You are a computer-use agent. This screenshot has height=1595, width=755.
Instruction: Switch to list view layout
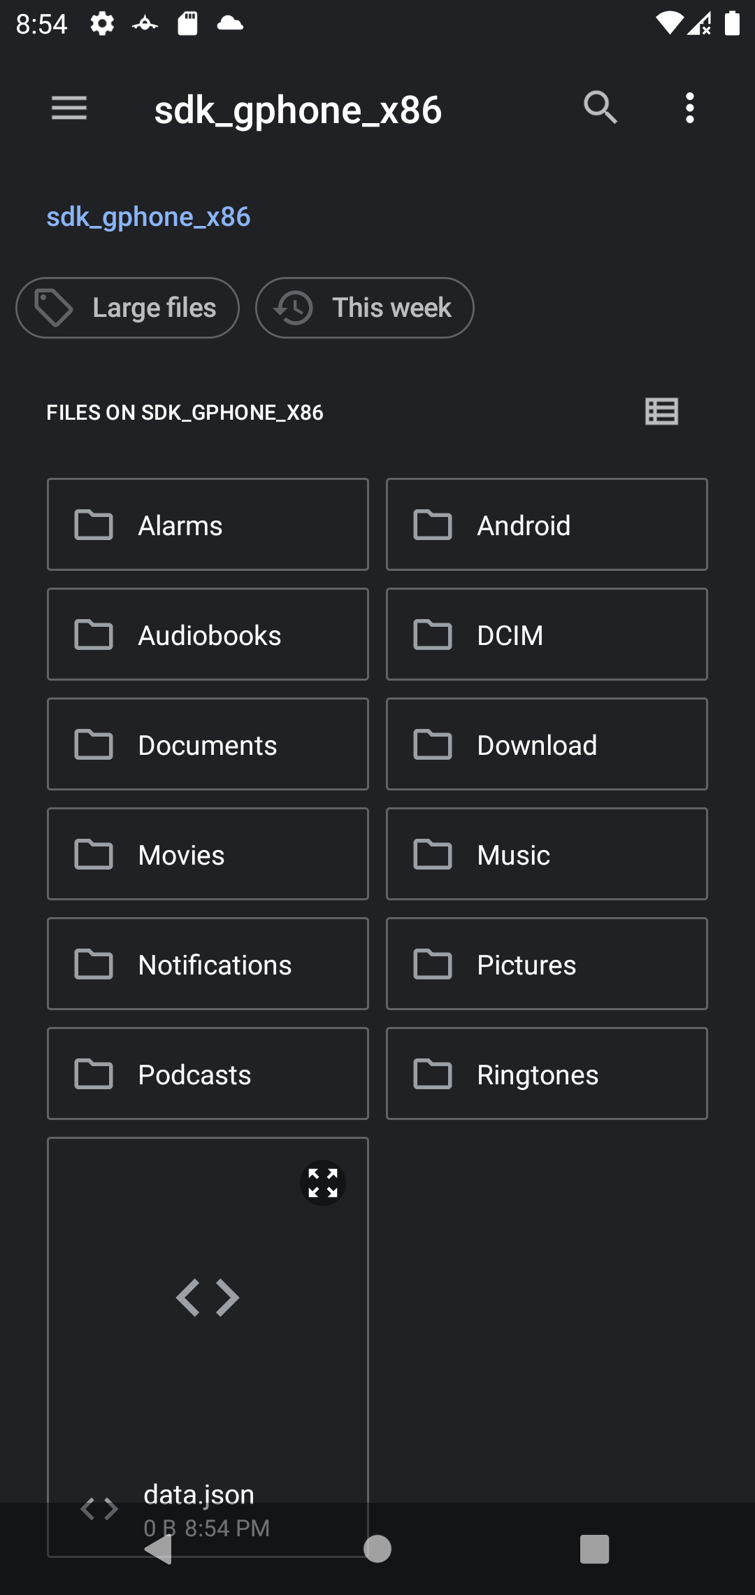pyautogui.click(x=661, y=411)
